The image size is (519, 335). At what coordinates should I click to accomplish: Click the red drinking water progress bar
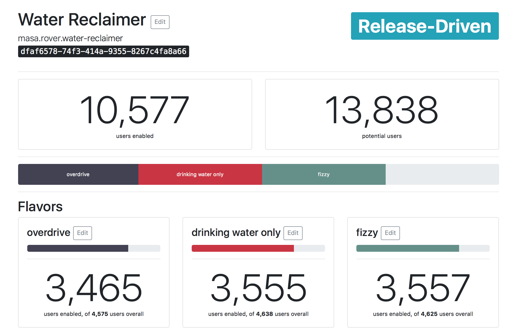point(258,248)
